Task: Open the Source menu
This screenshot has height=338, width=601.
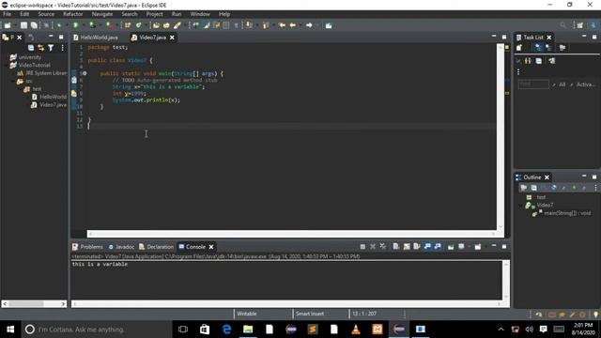Action: 46,14
